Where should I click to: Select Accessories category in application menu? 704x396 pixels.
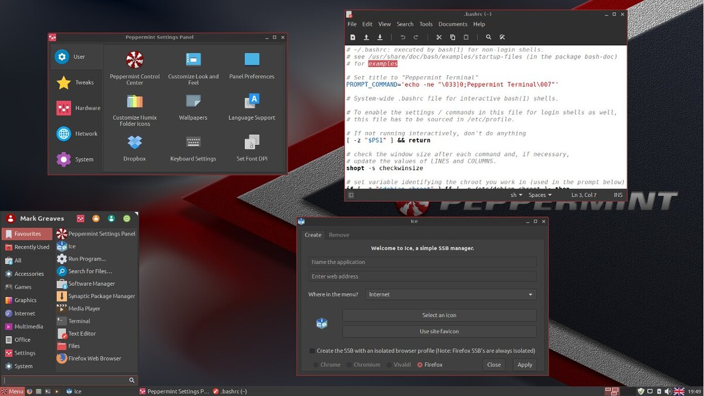coord(27,274)
